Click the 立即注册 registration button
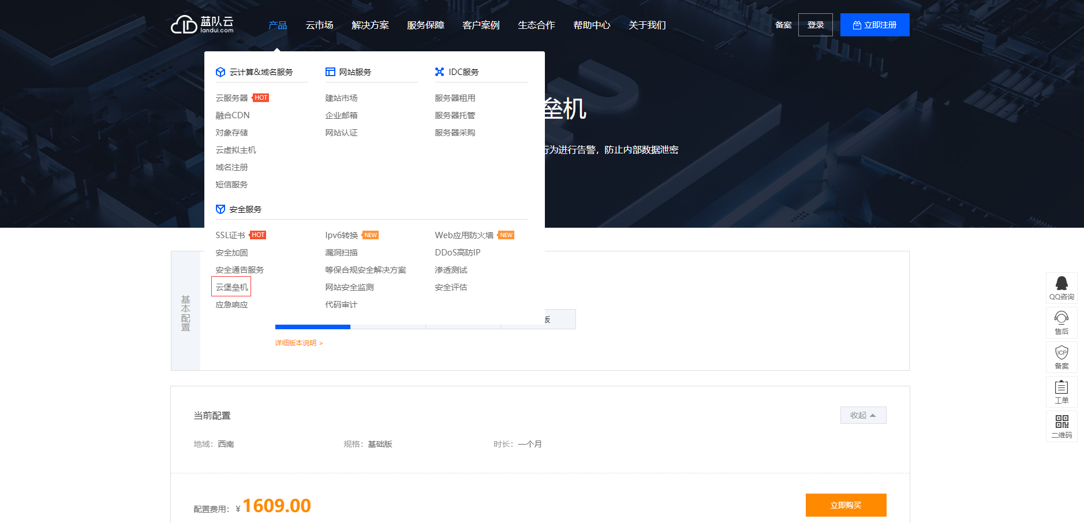Screen dimensions: 1084x523 [874, 24]
